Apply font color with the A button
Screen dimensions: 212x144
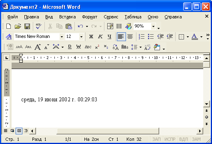coord(194,37)
